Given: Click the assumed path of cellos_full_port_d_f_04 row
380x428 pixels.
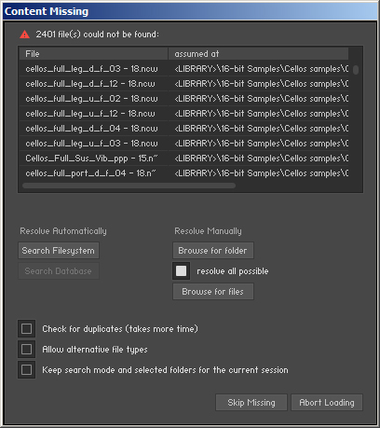Looking at the screenshot, I should pyautogui.click(x=261, y=173).
